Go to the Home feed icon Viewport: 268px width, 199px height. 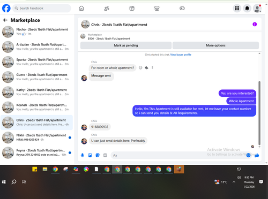81,8
